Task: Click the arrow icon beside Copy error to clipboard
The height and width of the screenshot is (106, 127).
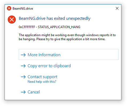Action: tap(23, 66)
